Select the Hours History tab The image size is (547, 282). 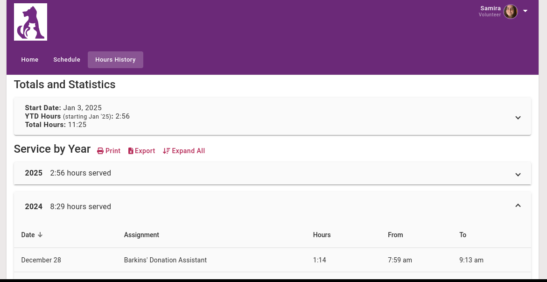115,60
